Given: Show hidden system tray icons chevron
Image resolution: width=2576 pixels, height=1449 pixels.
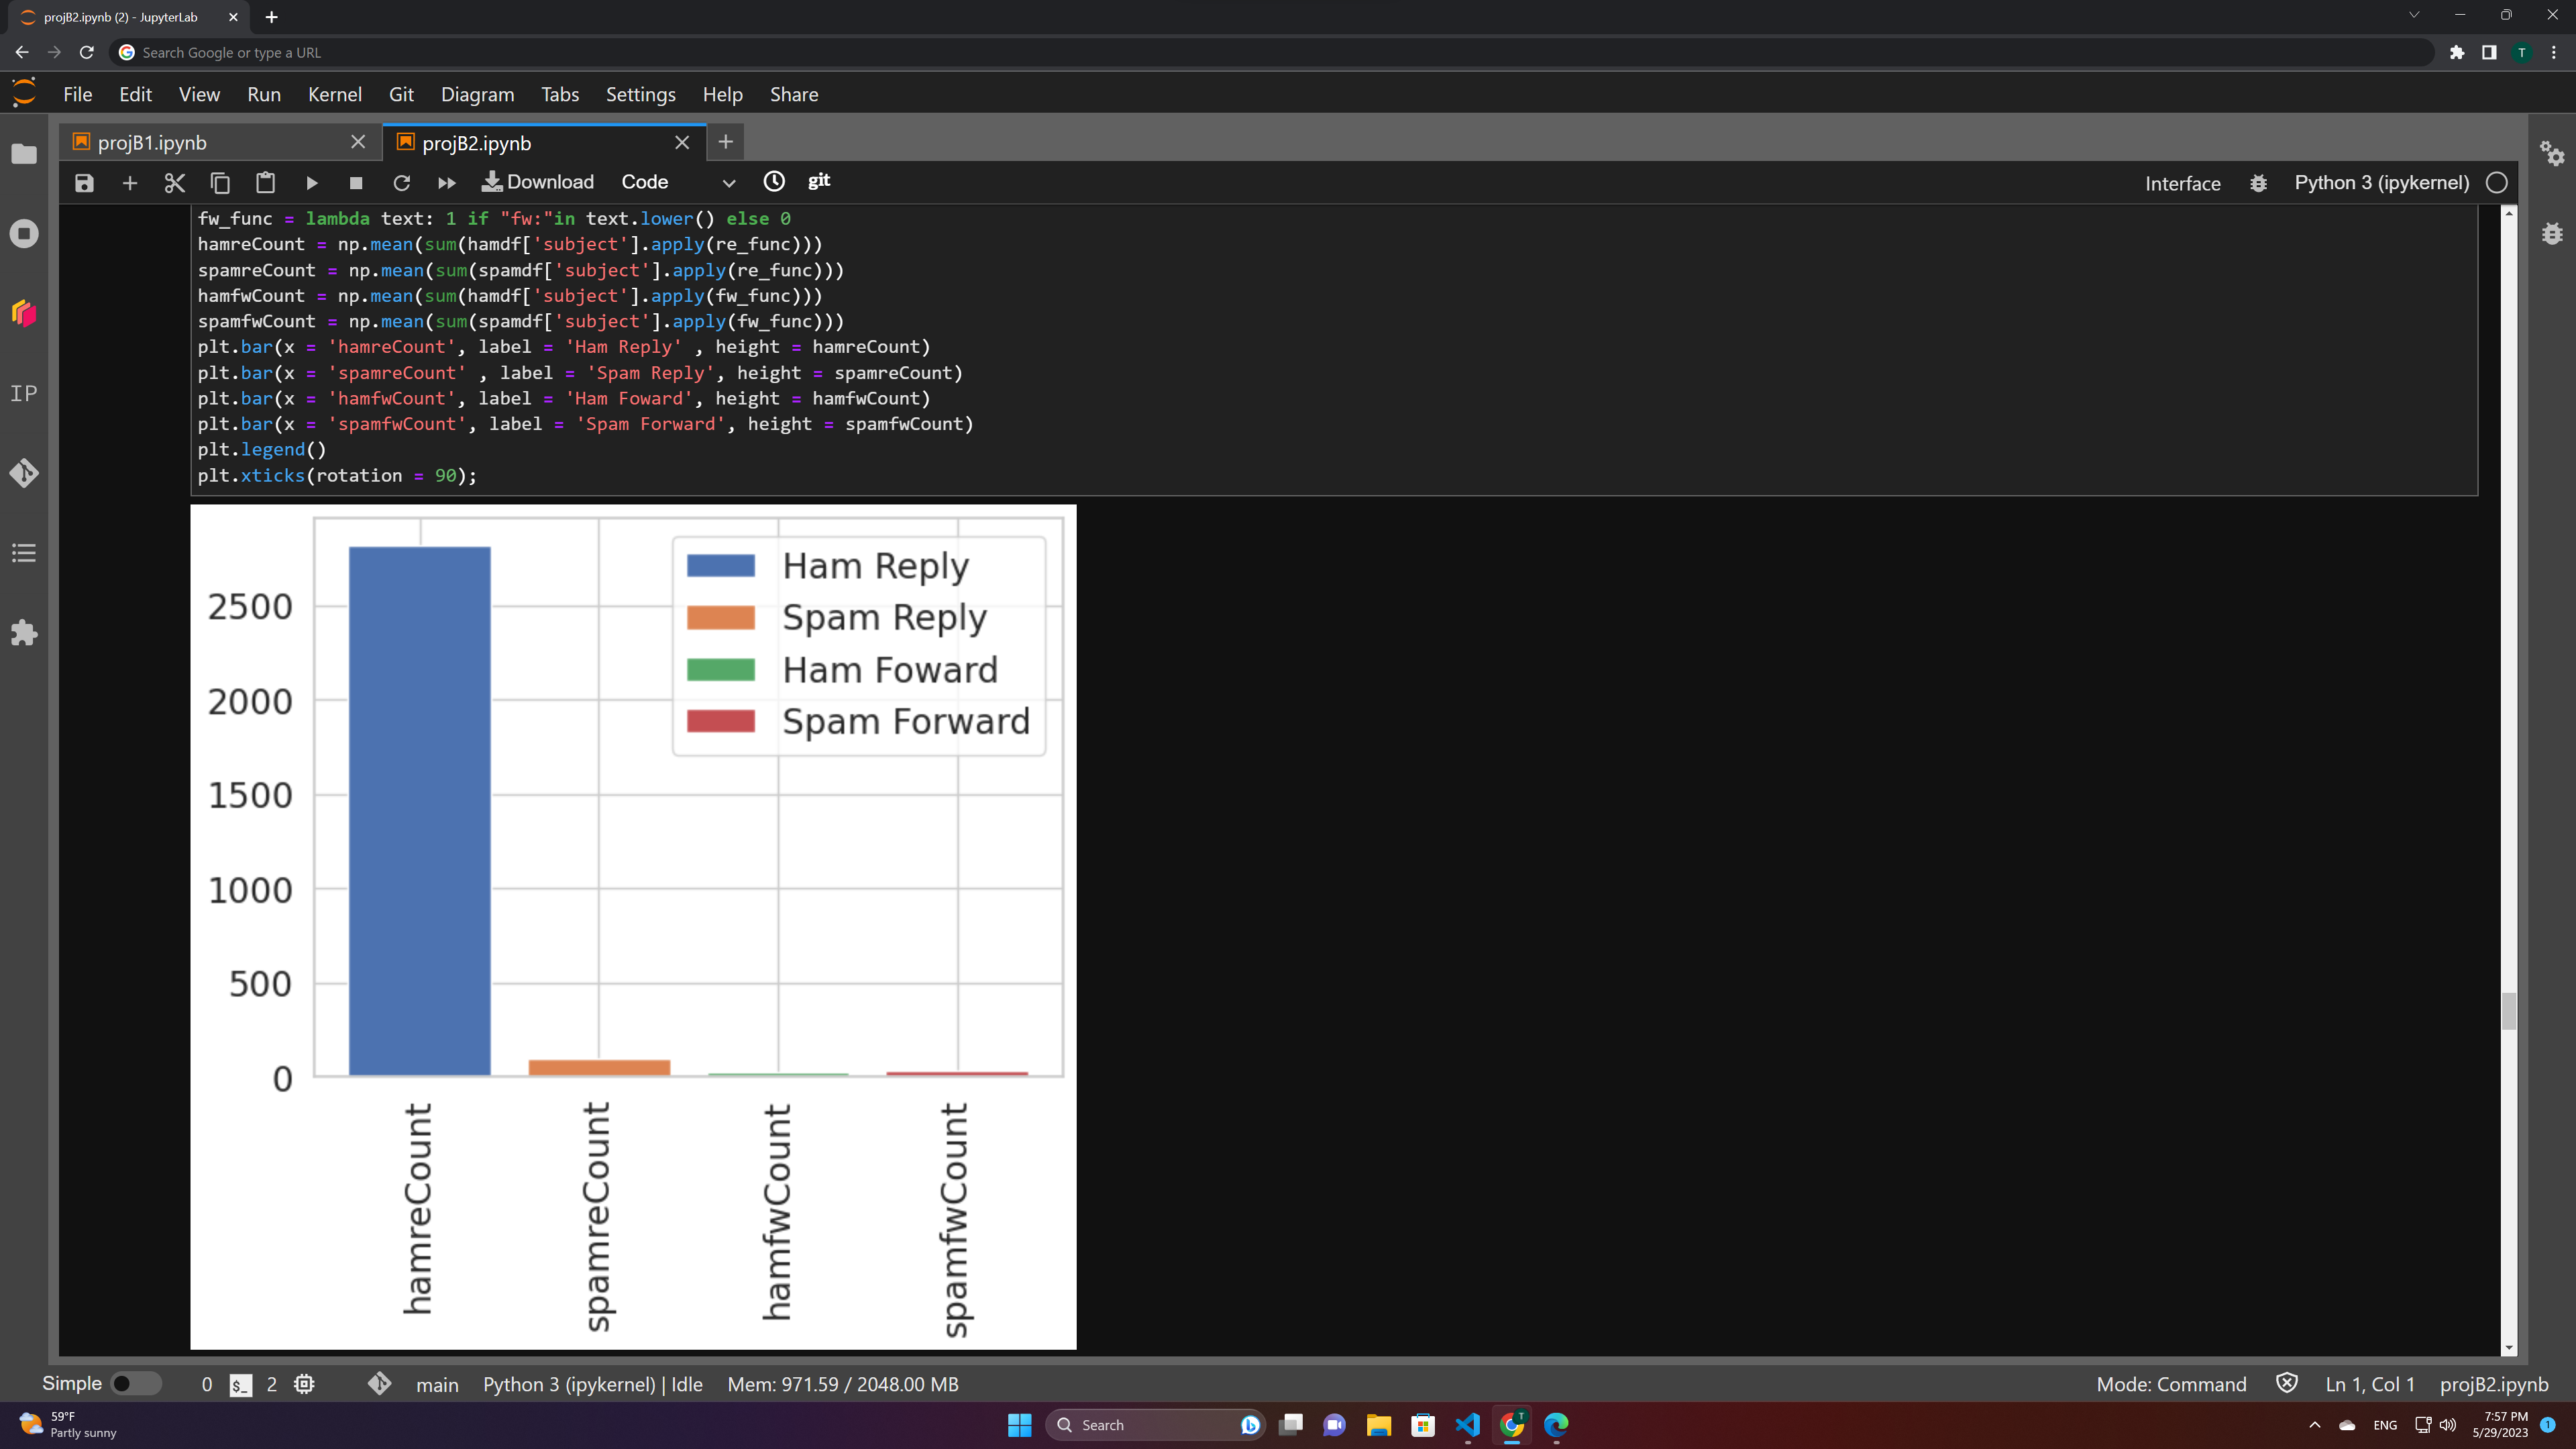Looking at the screenshot, I should point(2314,1425).
